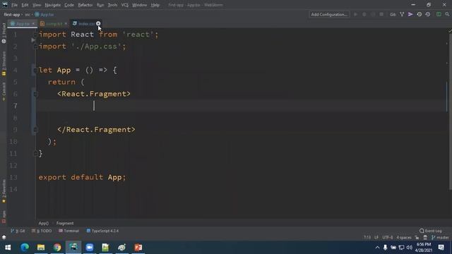Open the master branch popup
Screen dimensions: 452x254
(440, 238)
